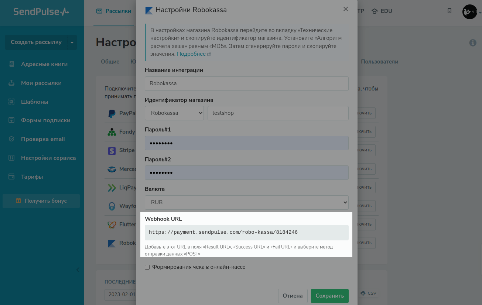Click the Mercado Pago logo in list
This screenshot has width=482, height=305.
pos(112,169)
